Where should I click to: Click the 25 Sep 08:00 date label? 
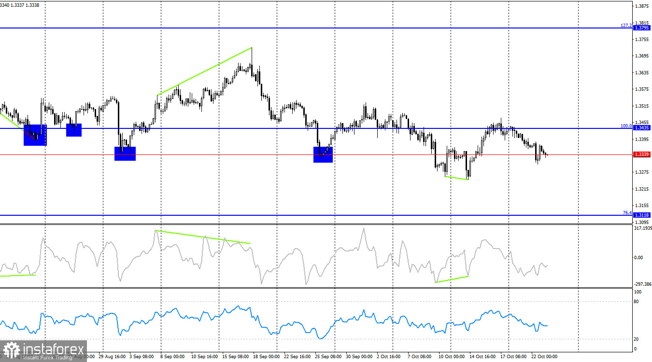click(327, 357)
